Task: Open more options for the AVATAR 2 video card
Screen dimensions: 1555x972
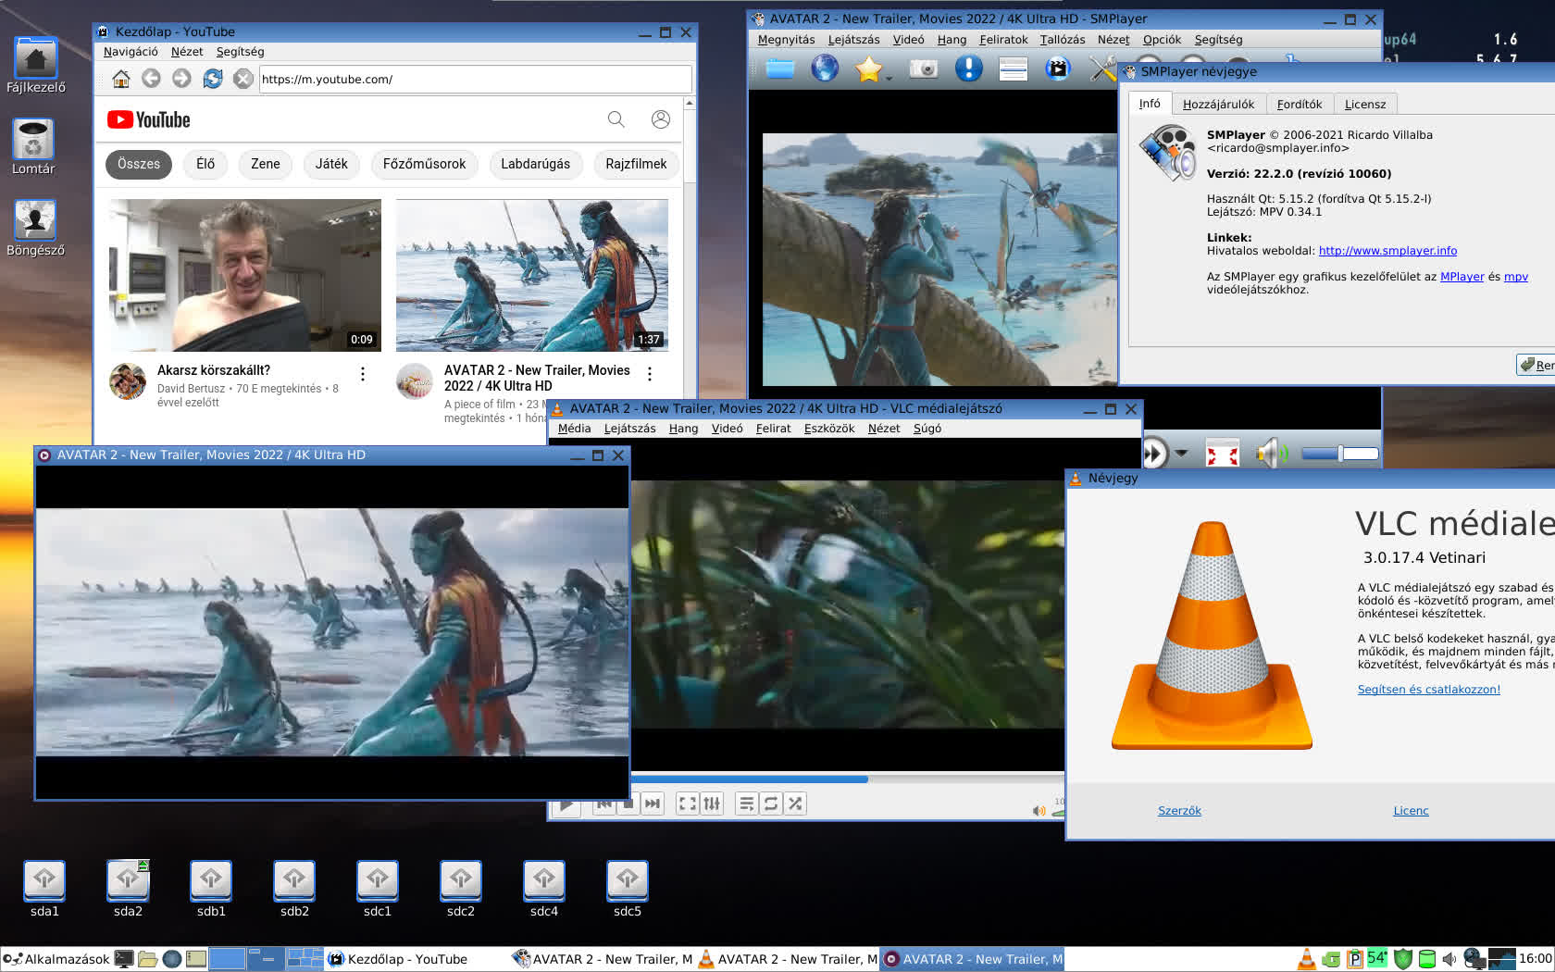Action: (650, 374)
